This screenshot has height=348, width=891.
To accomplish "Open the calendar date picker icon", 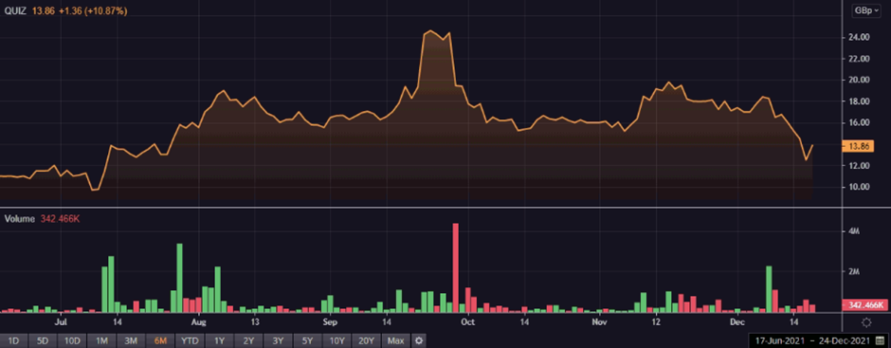I will [x=882, y=341].
